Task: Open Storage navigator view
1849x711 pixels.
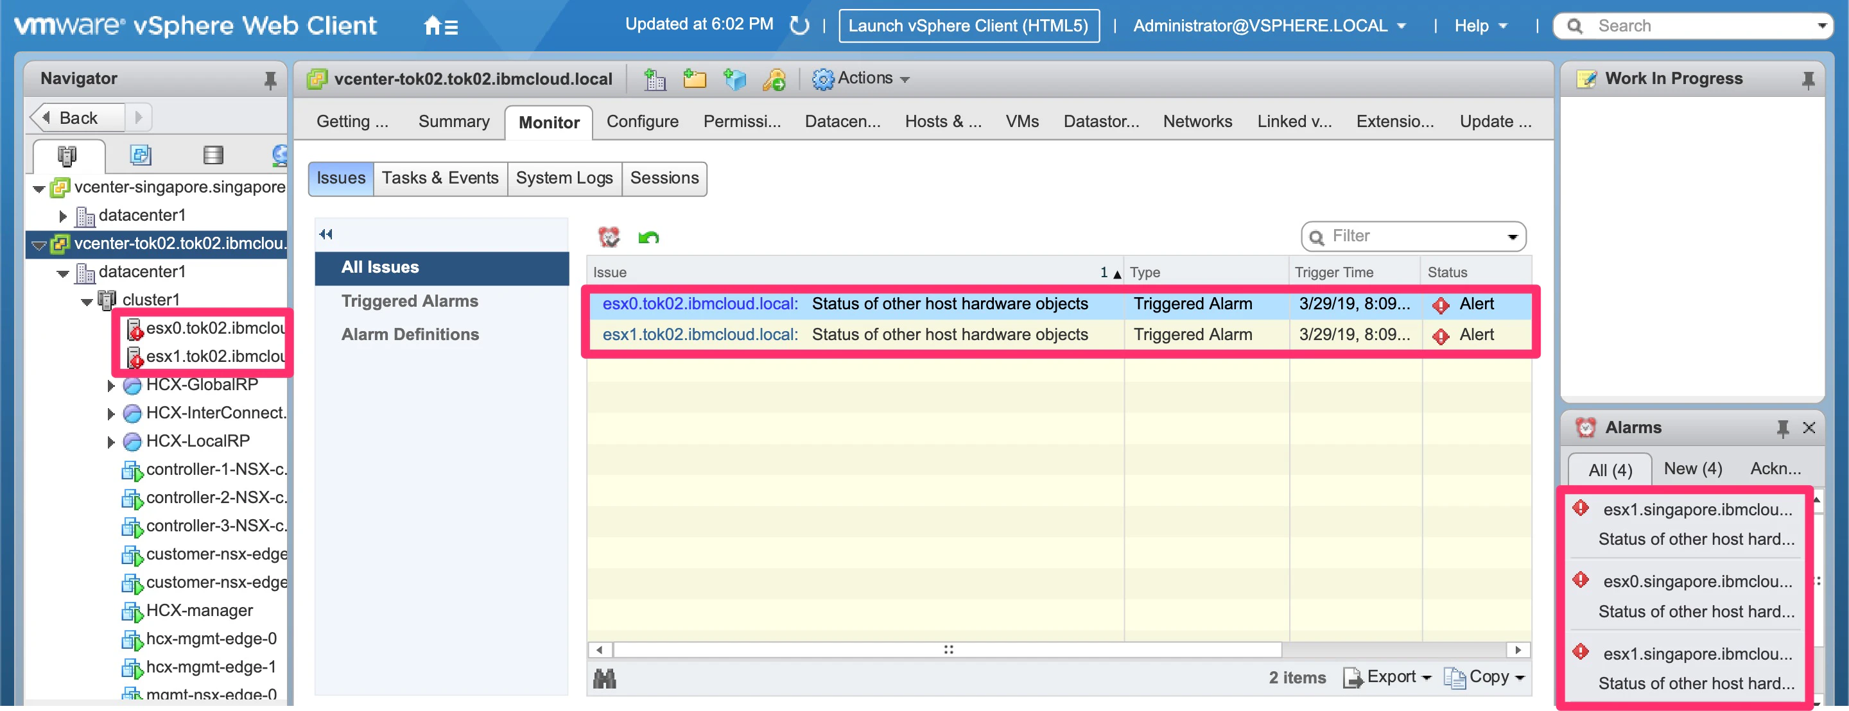Action: pyautogui.click(x=213, y=154)
